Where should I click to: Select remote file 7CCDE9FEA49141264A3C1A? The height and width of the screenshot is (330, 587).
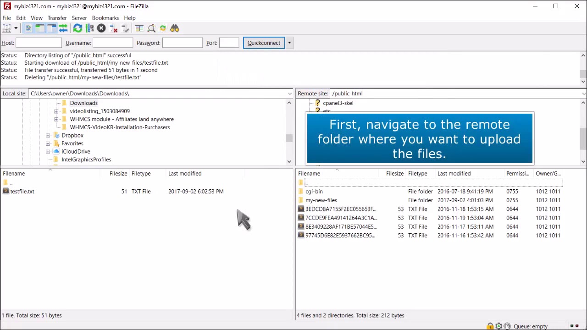click(x=341, y=218)
